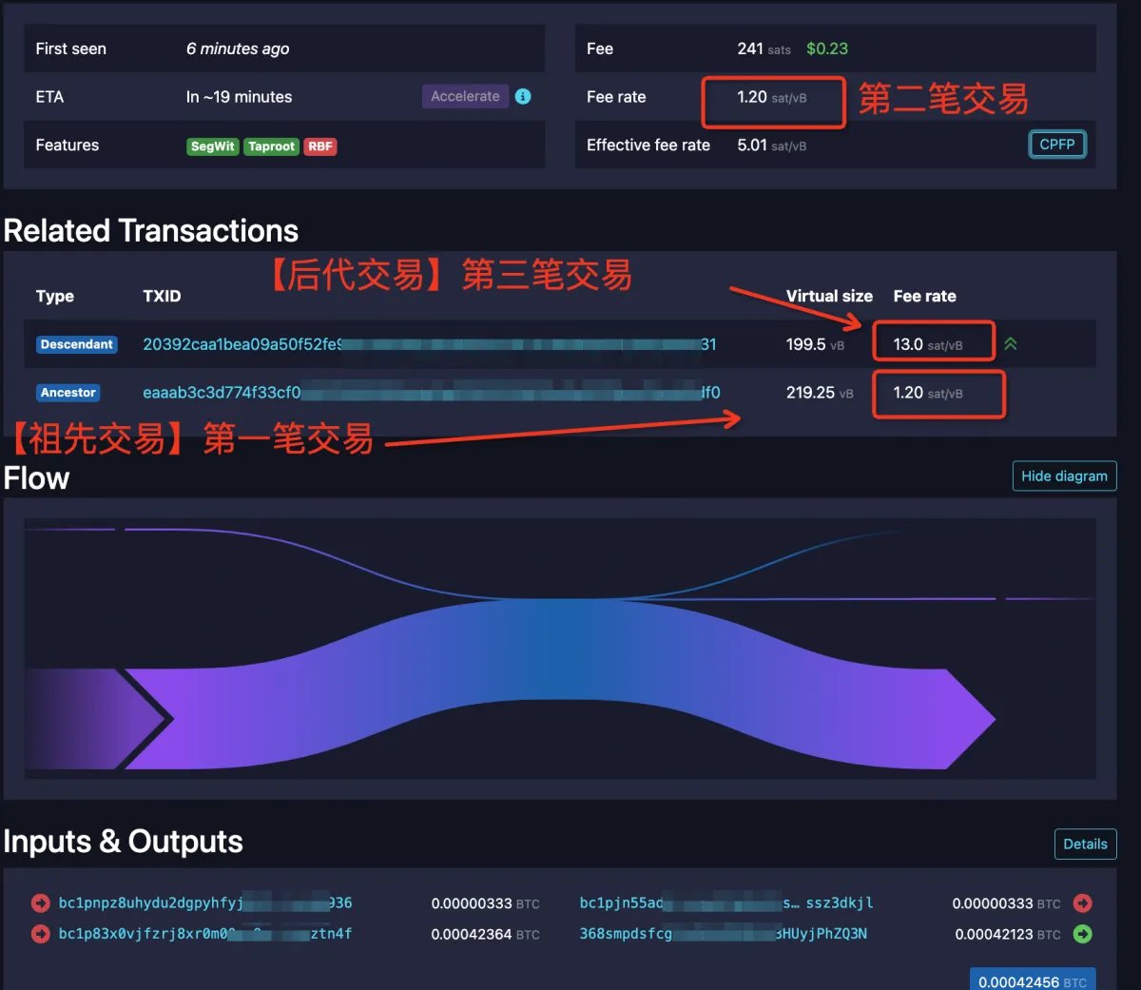The height and width of the screenshot is (990, 1141).
Task: Click the RBF feature badge
Action: coord(320,146)
